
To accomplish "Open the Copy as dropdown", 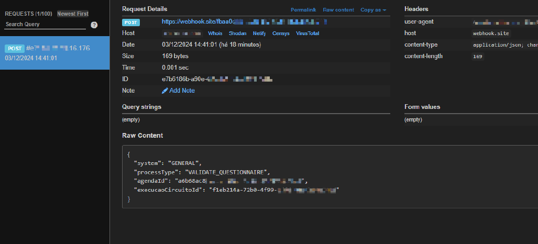I will coord(374,10).
